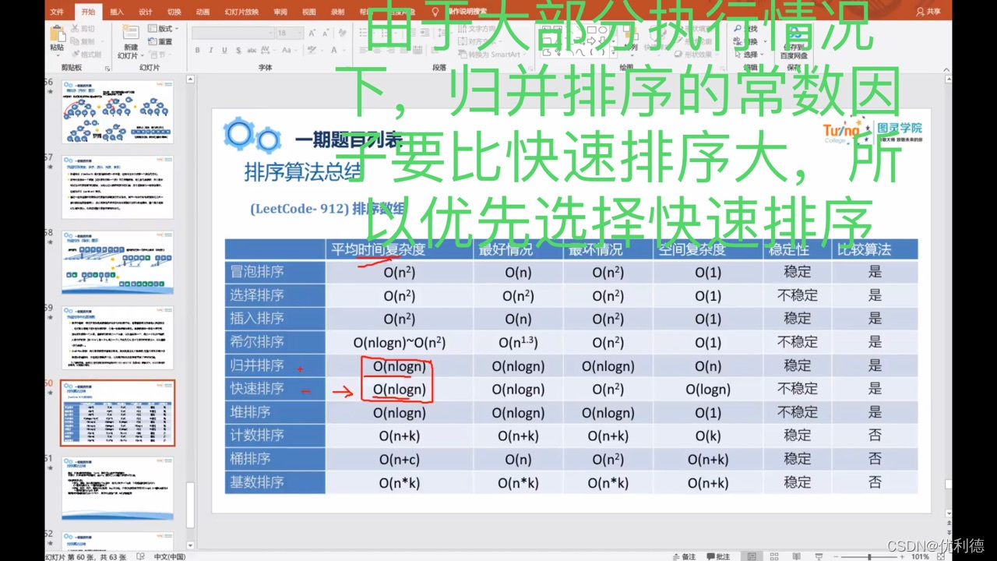Screen dimensions: 997x561
Task: Click the 基数排序 row header cell
Action: tap(275, 482)
